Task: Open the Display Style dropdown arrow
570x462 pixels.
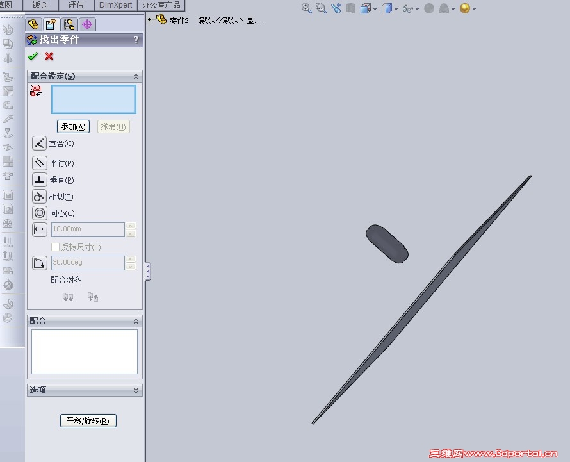Action: [396, 9]
